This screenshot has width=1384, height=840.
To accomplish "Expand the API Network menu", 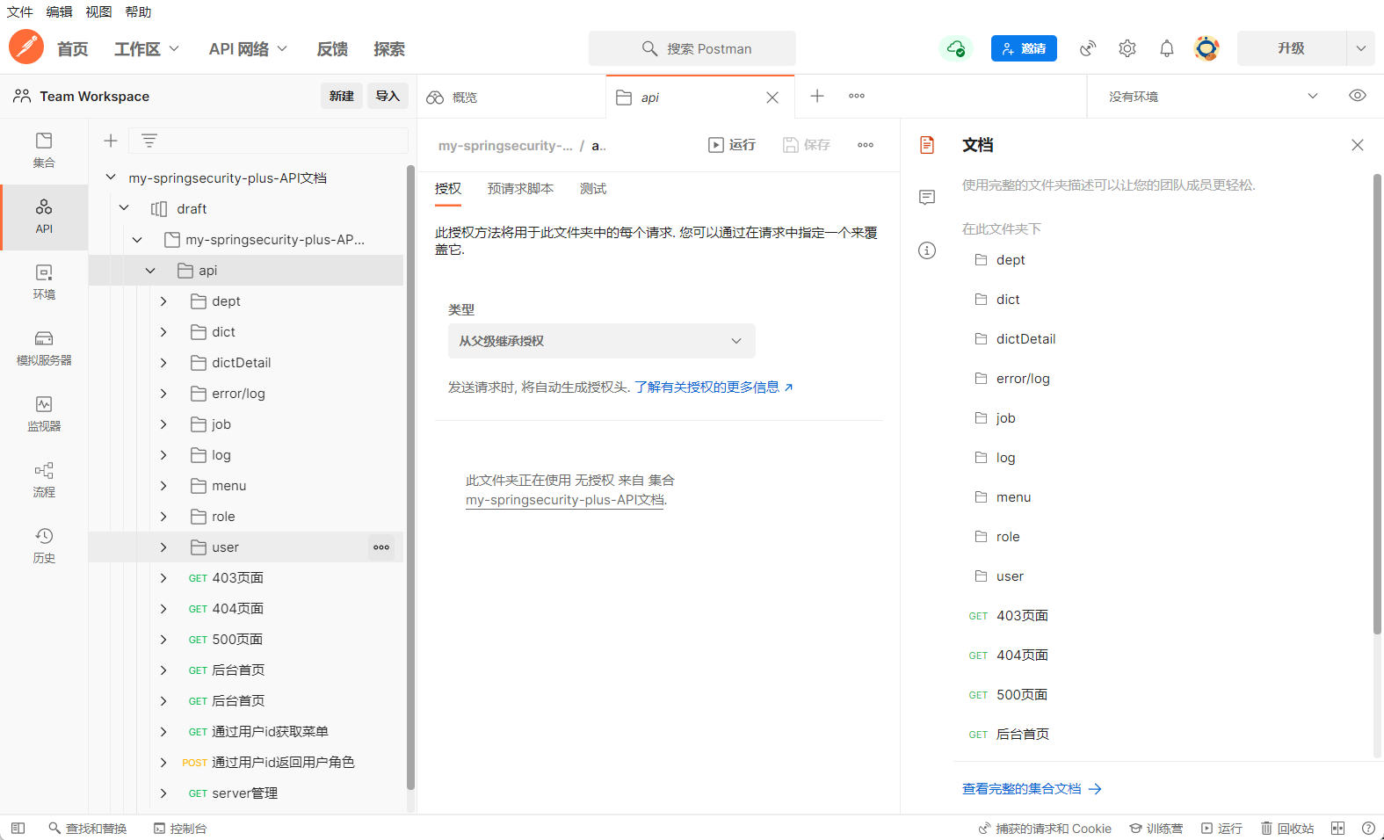I will coord(248,49).
